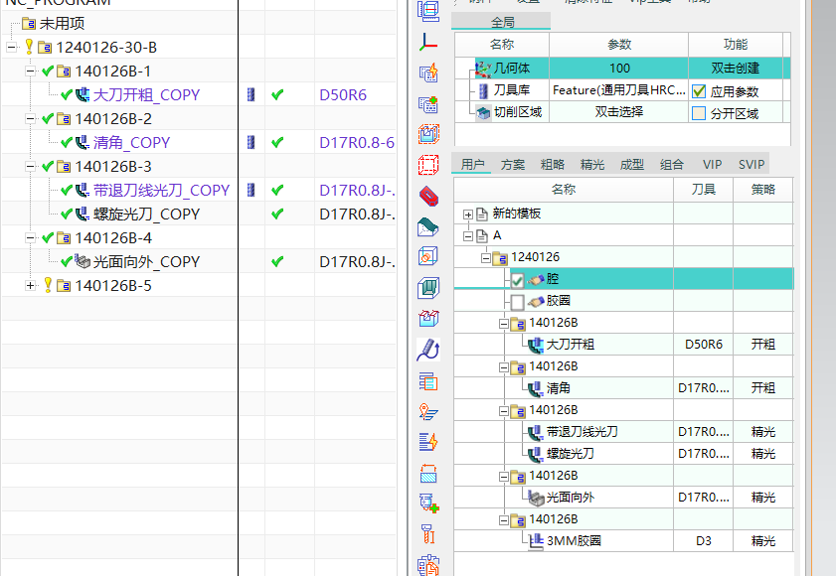Click the 策略 column header
The height and width of the screenshot is (576, 836).
763,189
